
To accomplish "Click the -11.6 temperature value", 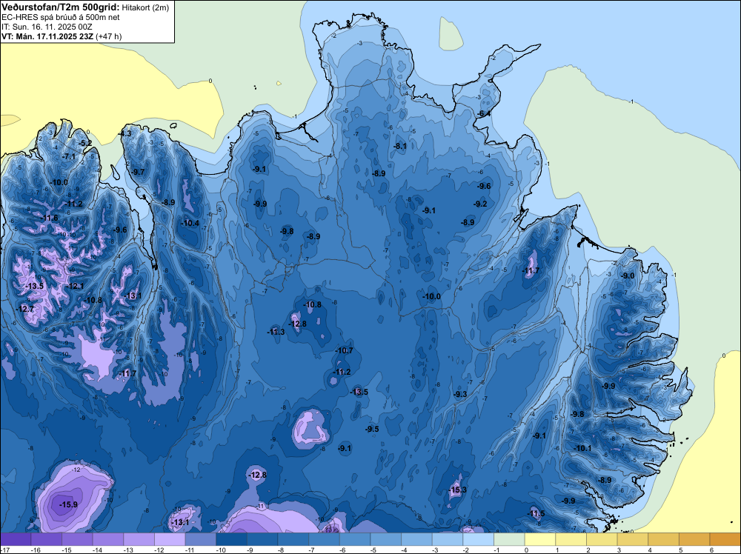I will pyautogui.click(x=49, y=218).
